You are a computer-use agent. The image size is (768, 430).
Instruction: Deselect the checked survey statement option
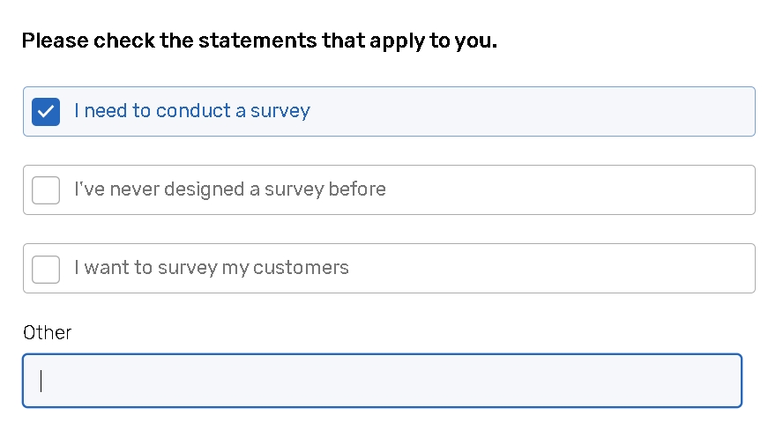(x=46, y=112)
